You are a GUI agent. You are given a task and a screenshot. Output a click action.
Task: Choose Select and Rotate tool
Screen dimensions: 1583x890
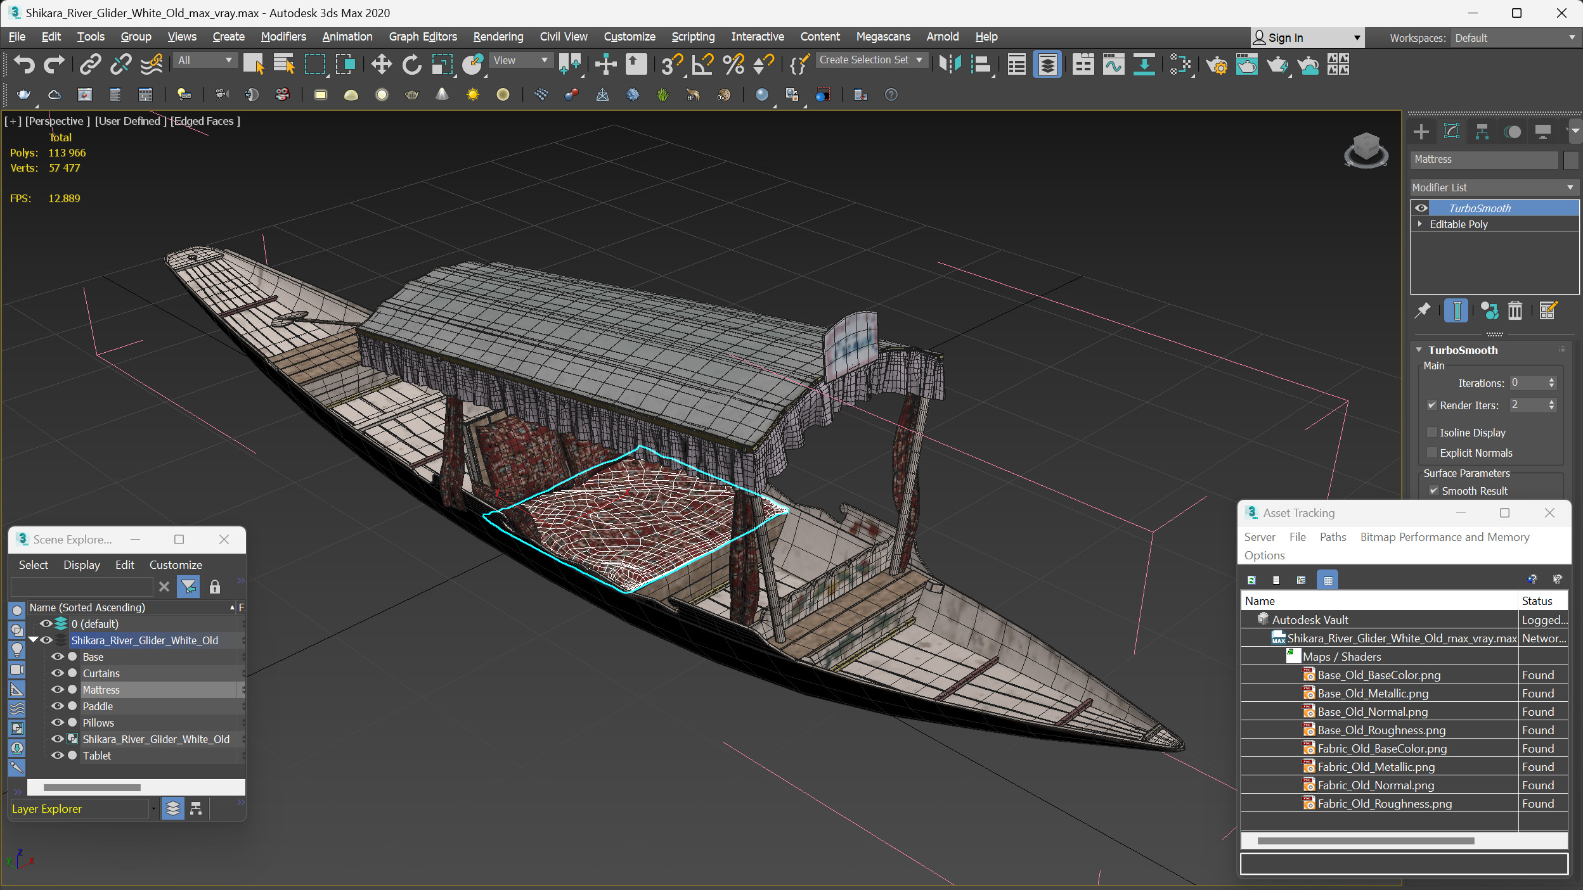coord(411,64)
